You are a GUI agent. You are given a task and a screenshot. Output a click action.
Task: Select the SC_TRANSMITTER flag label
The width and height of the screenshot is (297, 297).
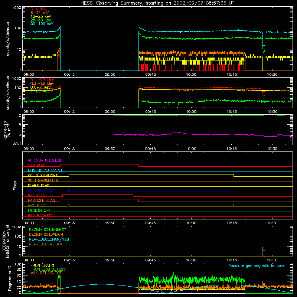43,180
